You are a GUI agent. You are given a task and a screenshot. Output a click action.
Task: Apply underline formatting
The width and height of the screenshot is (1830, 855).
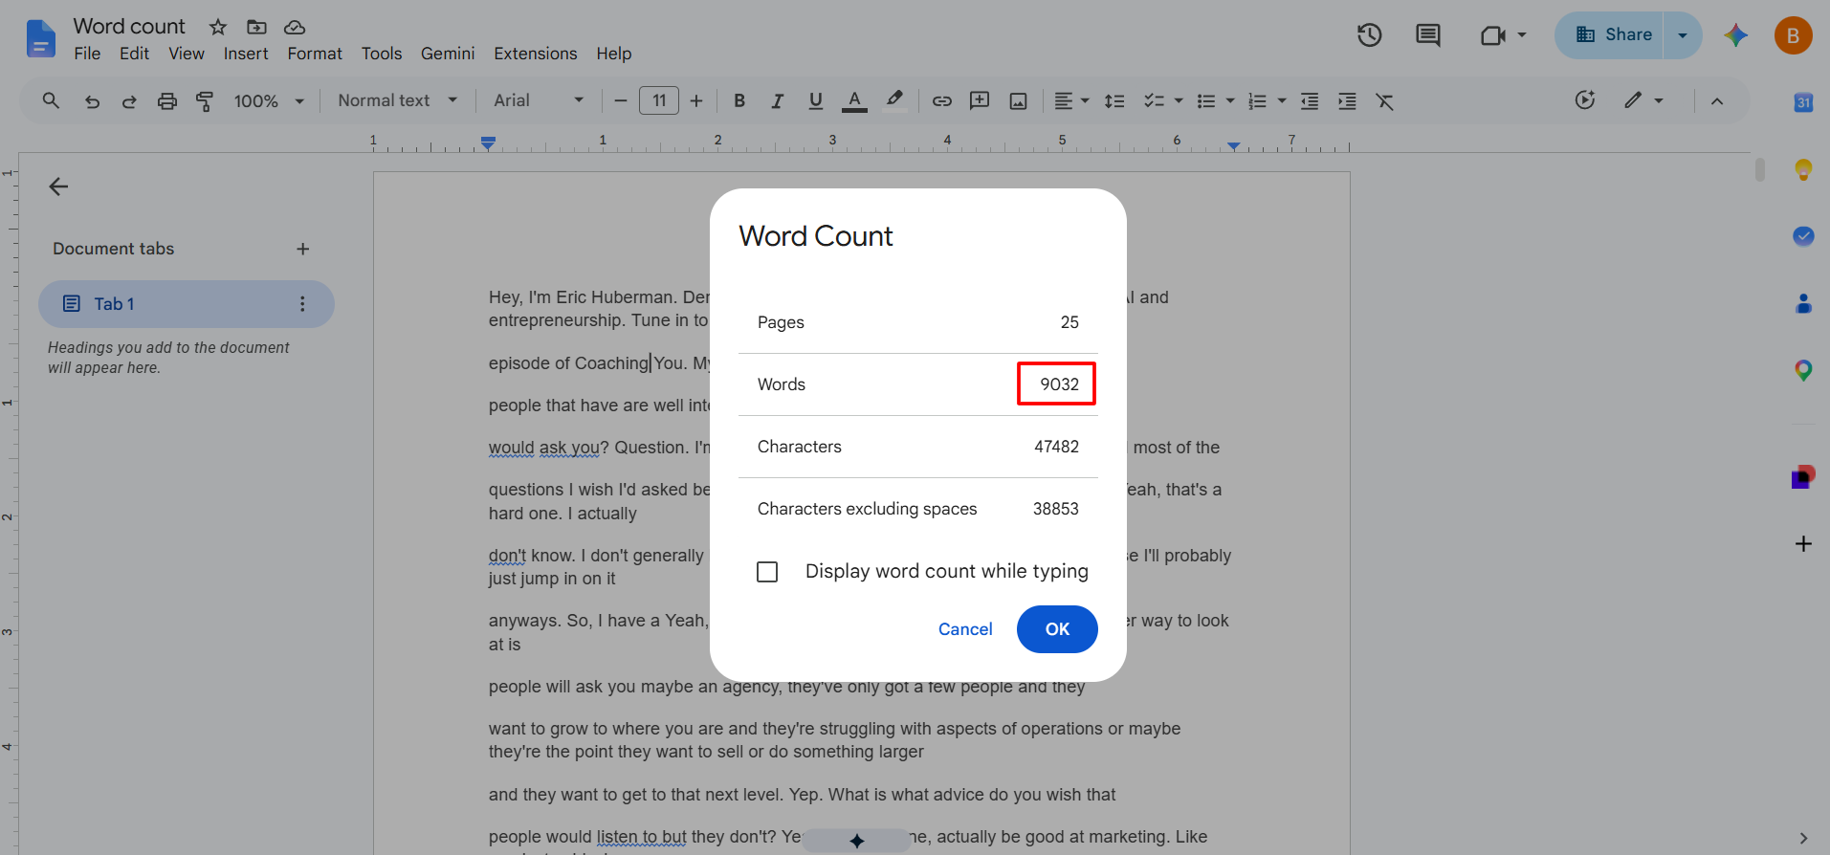tap(816, 100)
